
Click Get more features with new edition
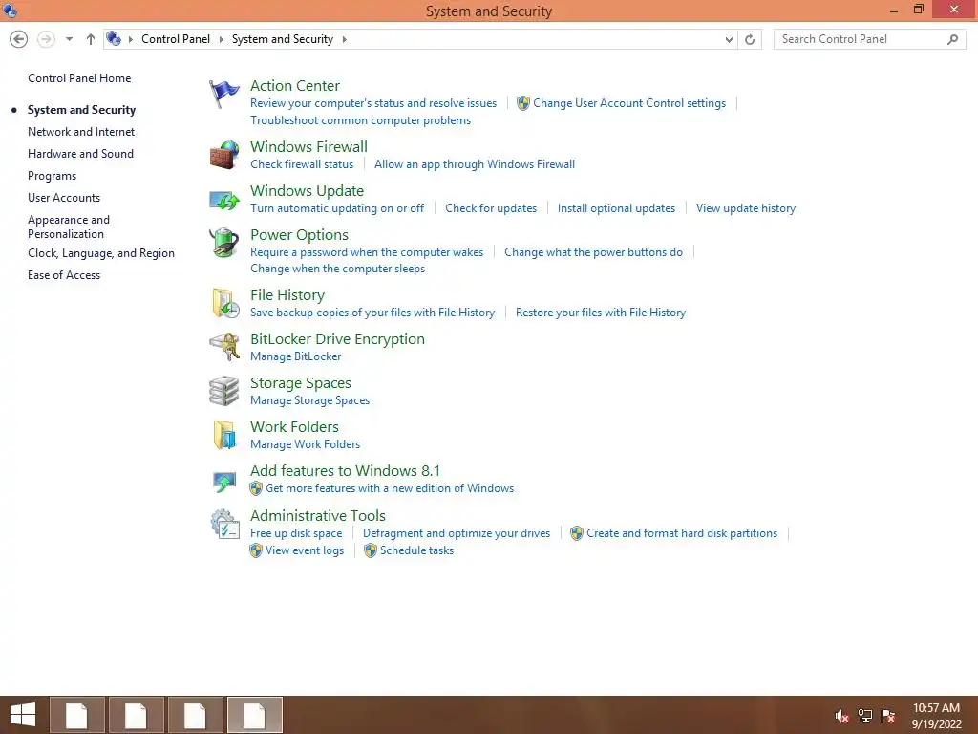pos(390,488)
